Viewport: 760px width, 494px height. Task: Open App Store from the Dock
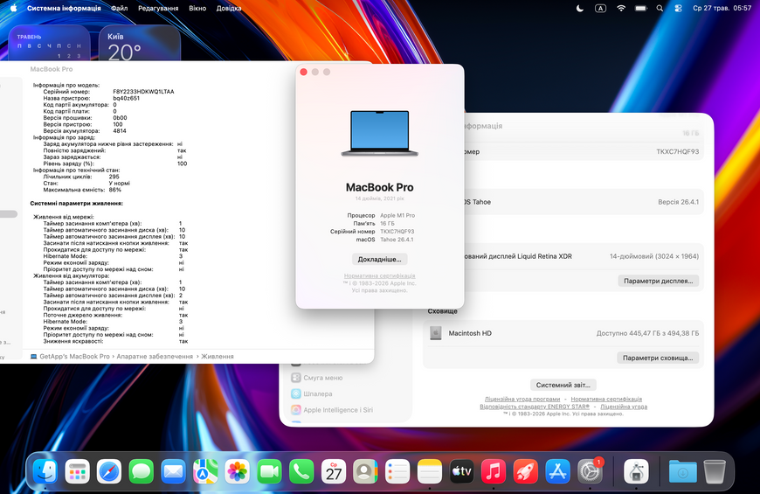pos(557,471)
